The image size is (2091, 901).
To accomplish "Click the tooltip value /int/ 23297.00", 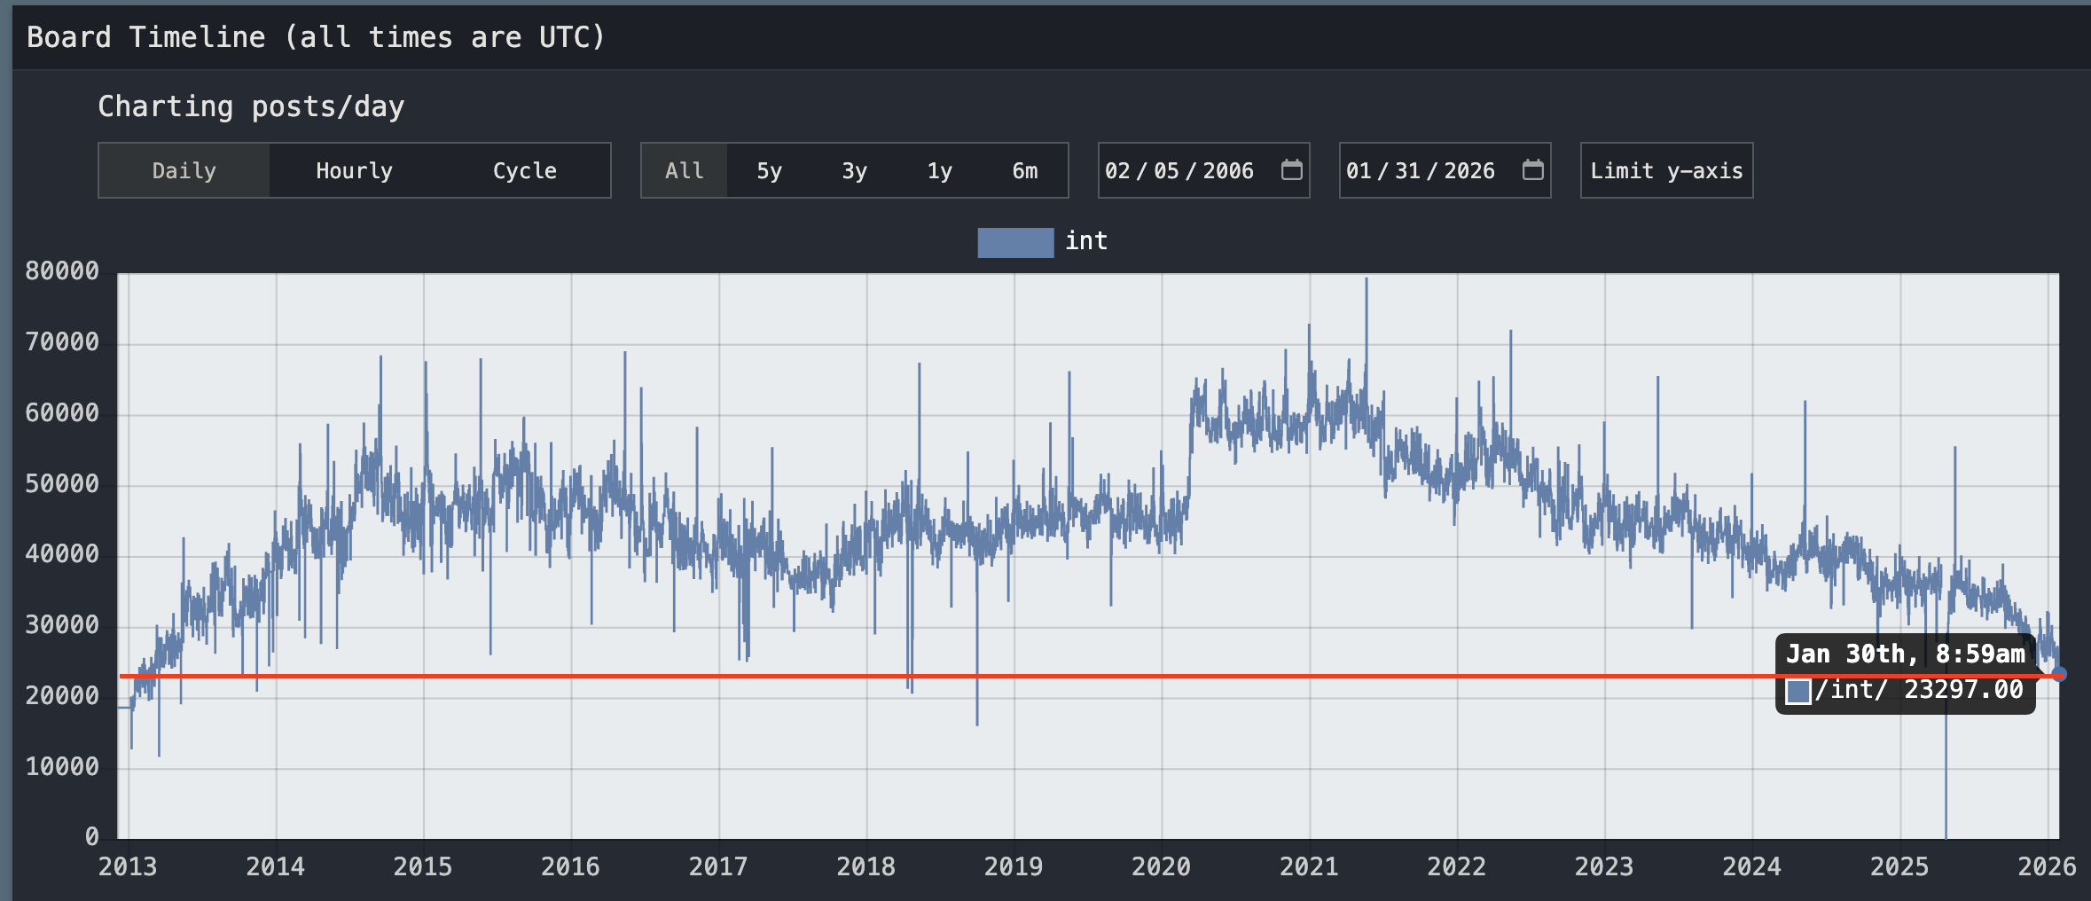I will point(1919,690).
